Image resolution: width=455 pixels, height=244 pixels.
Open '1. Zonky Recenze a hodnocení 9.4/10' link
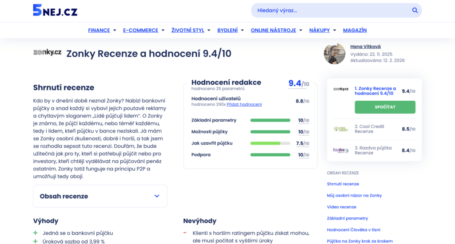(x=375, y=91)
